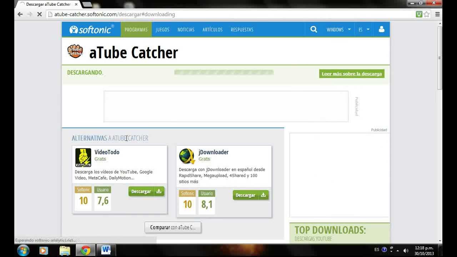Click the page vertical scrollbar
457x257 pixels.
440,58
